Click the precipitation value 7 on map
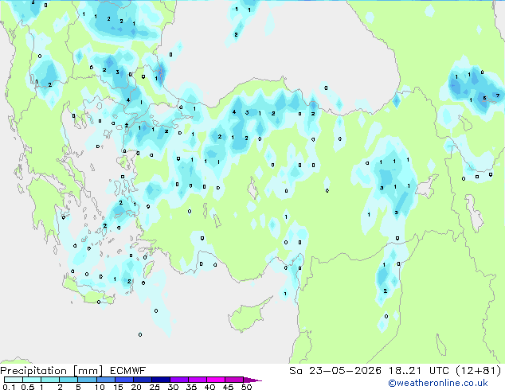505x390 pixels. tap(498, 96)
